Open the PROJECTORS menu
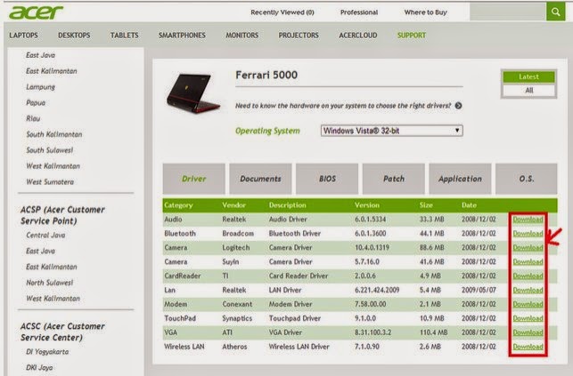Screen dimensions: 573x376 tap(299, 36)
